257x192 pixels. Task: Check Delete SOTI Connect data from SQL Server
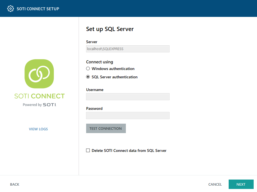point(88,151)
